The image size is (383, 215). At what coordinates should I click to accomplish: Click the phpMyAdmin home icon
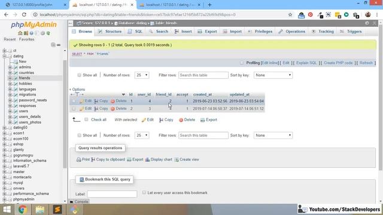[20, 33]
